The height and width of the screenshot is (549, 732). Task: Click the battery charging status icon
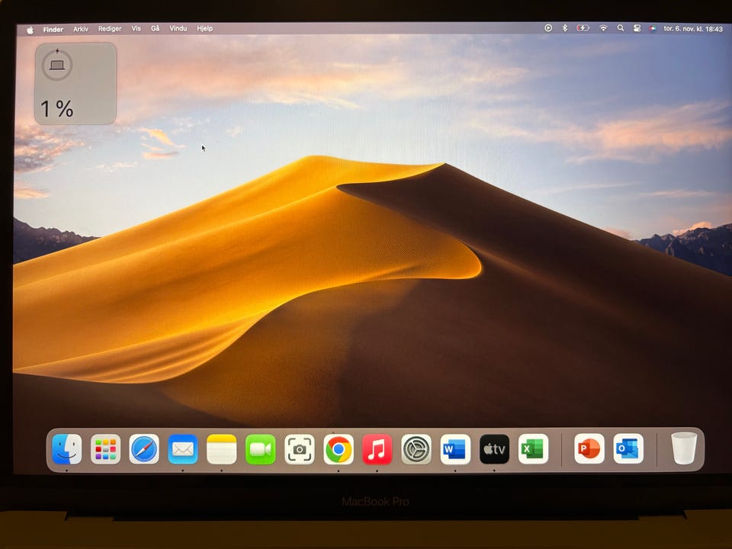(x=583, y=28)
